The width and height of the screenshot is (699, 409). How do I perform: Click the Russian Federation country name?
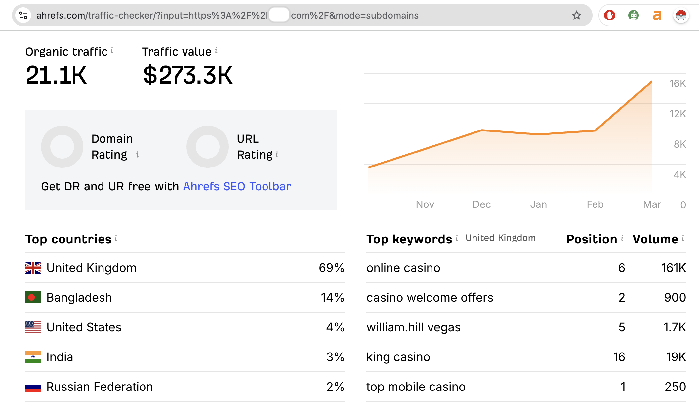point(100,387)
